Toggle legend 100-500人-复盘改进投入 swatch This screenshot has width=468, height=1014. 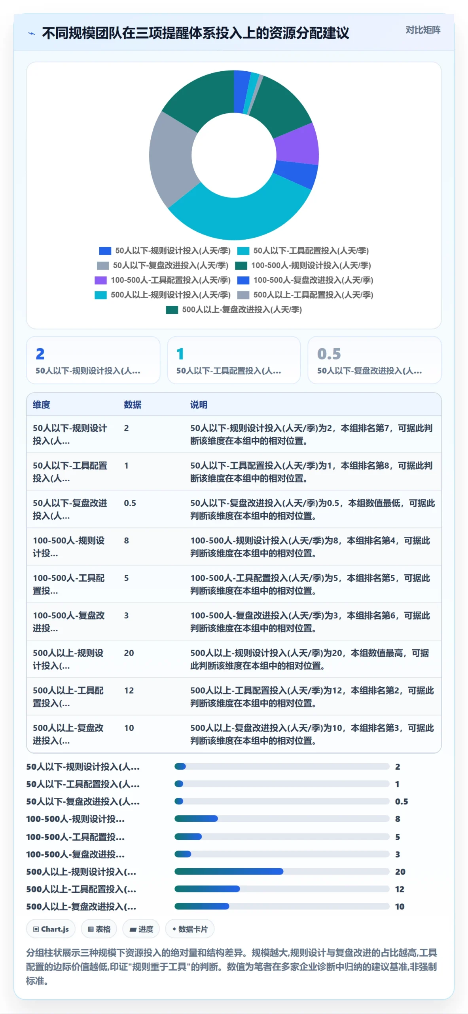[243, 280]
